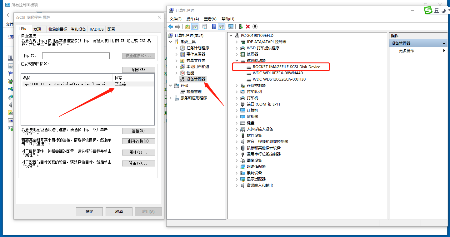Viewport: 450px width, 237px height.
Task: Toggle the Show/Hide Action Pane toolbar icon
Action: click(x=221, y=27)
